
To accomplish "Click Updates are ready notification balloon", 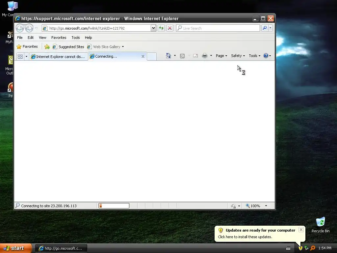I will [x=260, y=234].
